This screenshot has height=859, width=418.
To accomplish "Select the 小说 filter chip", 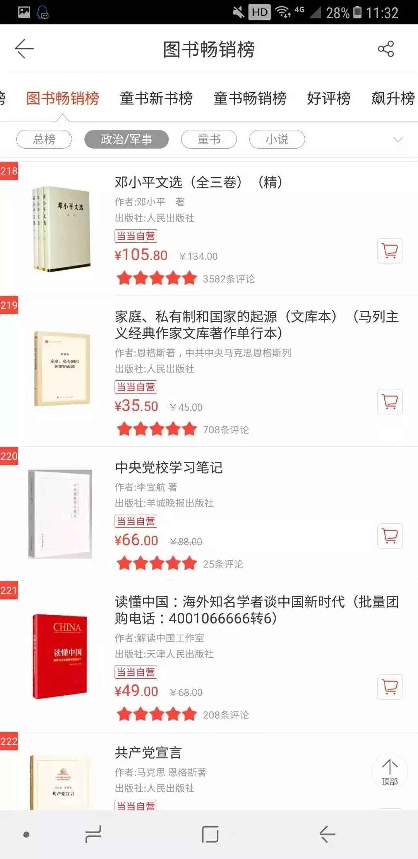I will (277, 139).
